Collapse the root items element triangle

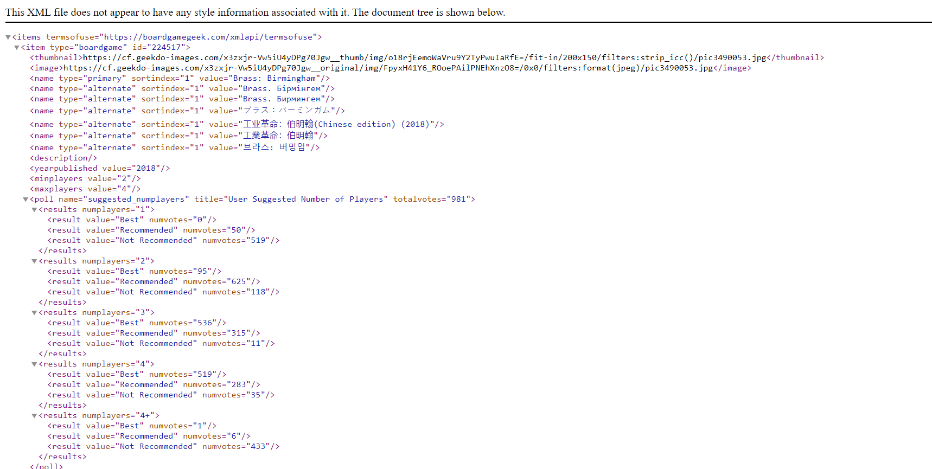8,37
